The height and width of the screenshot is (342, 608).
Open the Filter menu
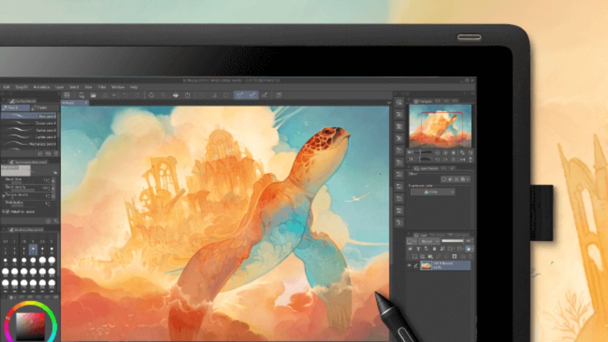click(102, 87)
